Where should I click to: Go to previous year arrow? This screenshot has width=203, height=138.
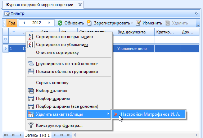24,23
